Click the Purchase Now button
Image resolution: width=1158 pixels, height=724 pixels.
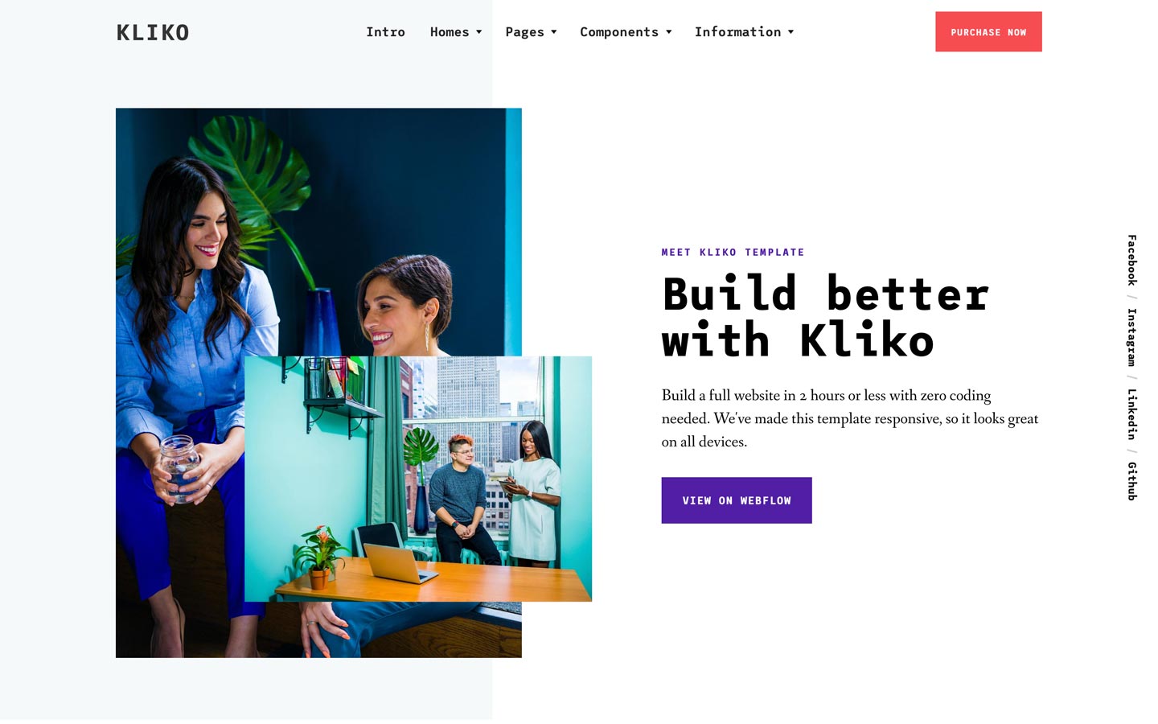click(x=988, y=32)
